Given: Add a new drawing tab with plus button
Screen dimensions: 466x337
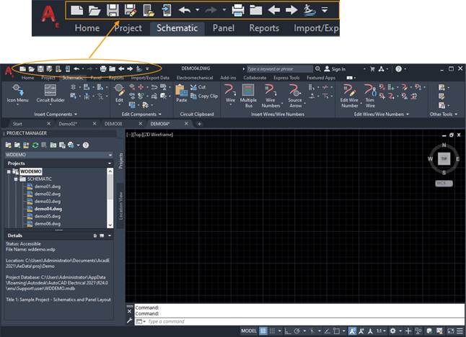Looking at the screenshot, I should 199,124.
